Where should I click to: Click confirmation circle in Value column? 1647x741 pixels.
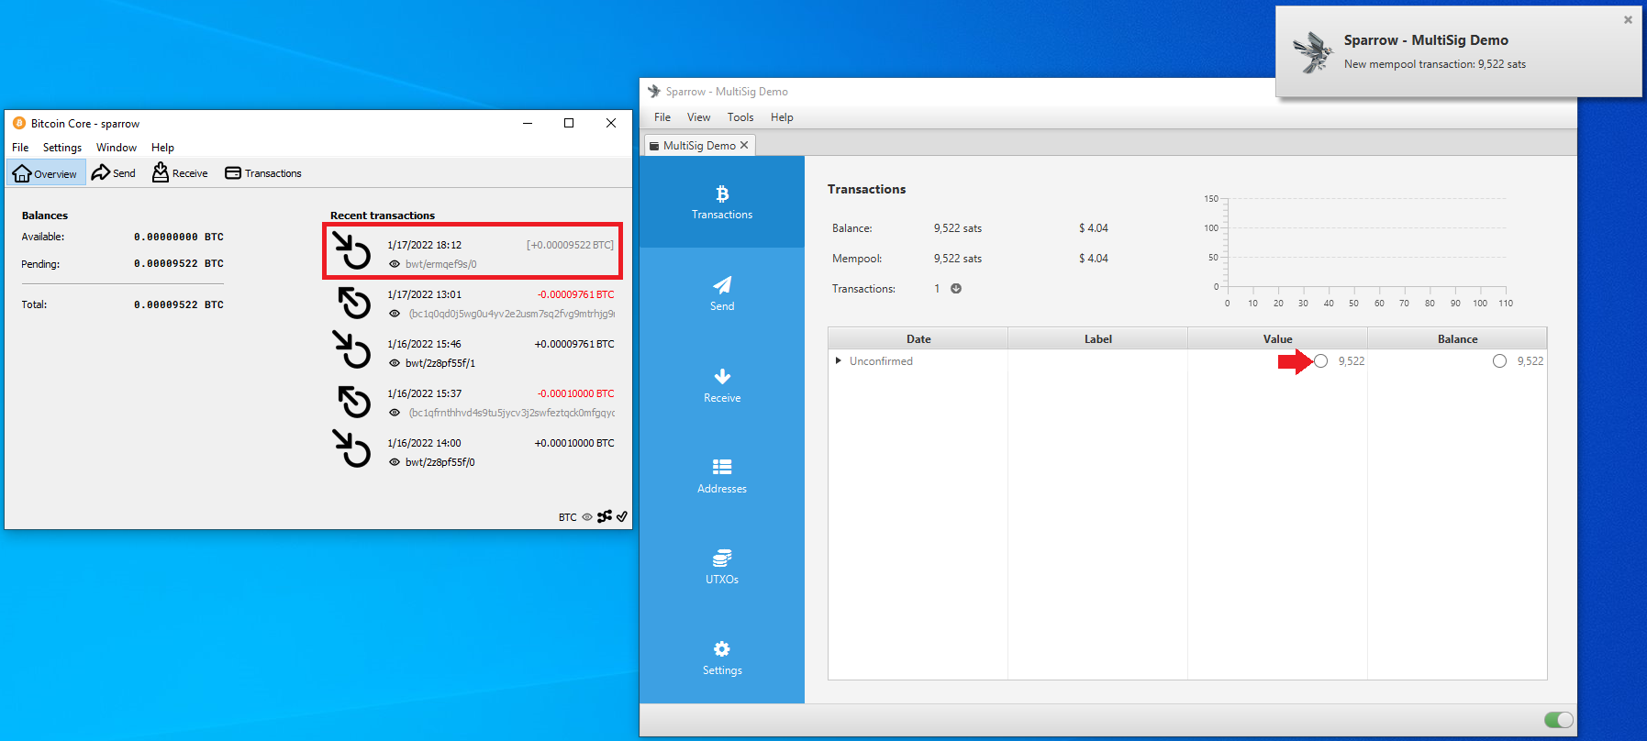(x=1320, y=360)
